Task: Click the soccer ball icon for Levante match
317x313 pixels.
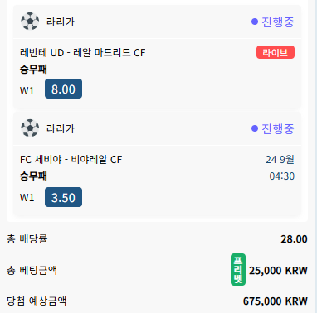Action: [x=30, y=22]
